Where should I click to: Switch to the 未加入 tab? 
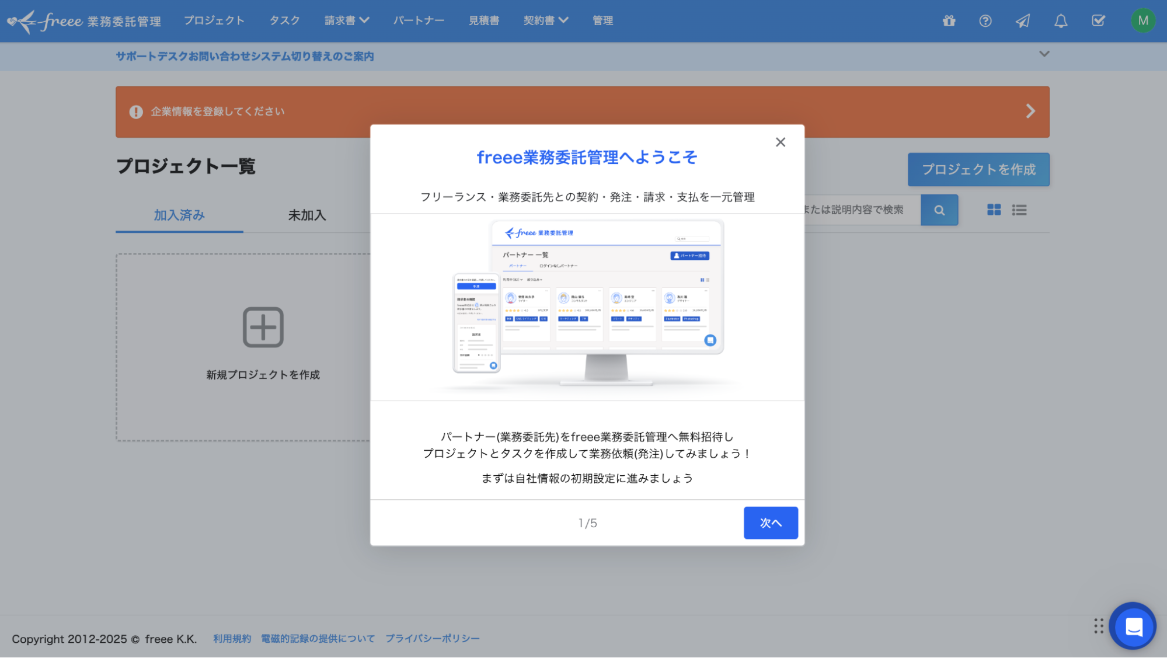(306, 215)
